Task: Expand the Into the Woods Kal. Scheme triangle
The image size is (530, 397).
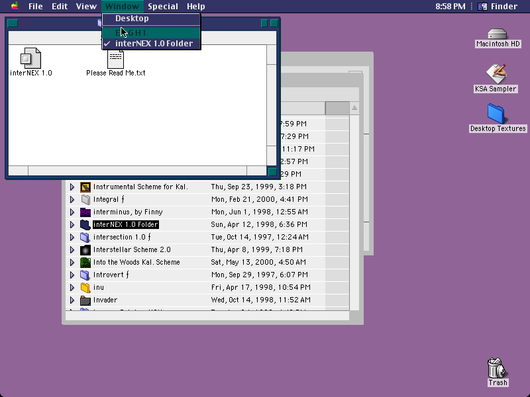Action: coord(72,262)
